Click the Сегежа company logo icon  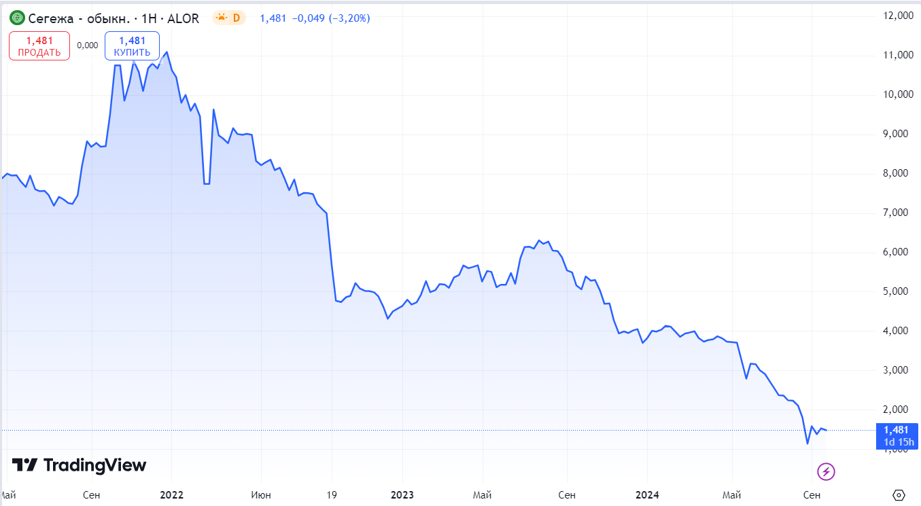[x=17, y=18]
